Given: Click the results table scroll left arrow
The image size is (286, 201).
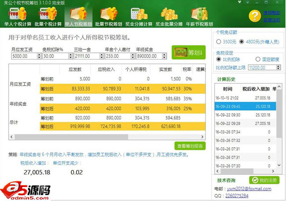Looking at the screenshot, I should pyautogui.click(x=11, y=137).
